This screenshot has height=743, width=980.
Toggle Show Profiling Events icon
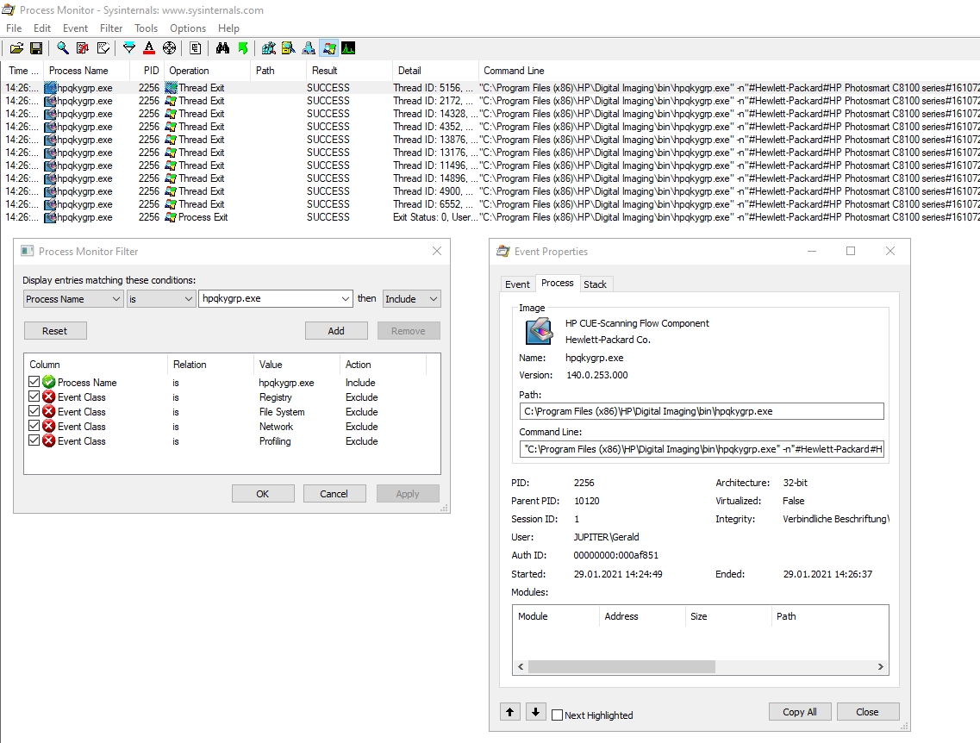click(349, 48)
